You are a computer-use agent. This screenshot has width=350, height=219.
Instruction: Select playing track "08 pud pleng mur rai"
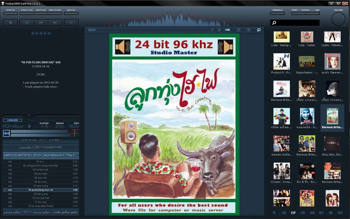click(x=41, y=190)
